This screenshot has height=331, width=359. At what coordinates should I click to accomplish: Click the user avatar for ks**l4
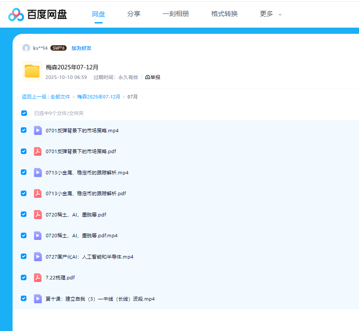[26, 48]
